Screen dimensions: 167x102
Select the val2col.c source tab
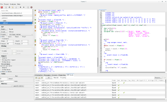tap(102, 11)
